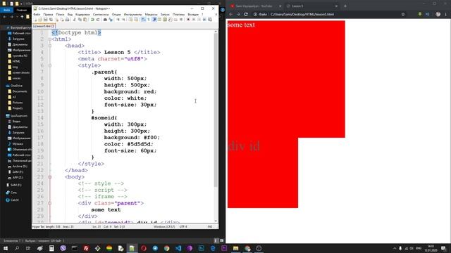This screenshot has height=253, width=451.
Task: Open Кодировки menu in Notepad++
Action: coord(82,14)
